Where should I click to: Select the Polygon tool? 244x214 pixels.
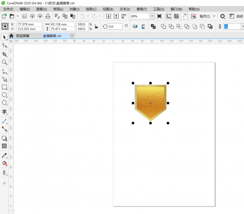4,103
